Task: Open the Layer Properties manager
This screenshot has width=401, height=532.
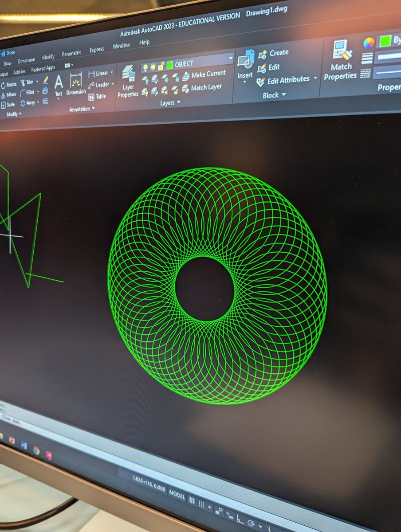Action: pyautogui.click(x=128, y=82)
